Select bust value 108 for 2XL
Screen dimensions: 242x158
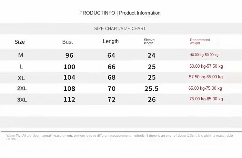click(69, 88)
